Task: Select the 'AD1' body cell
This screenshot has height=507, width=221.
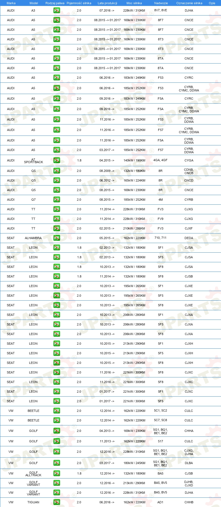Action: (161, 502)
